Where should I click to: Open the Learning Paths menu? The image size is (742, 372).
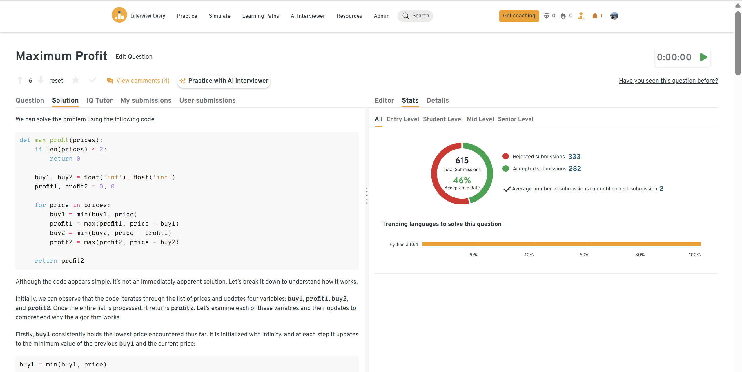point(260,16)
